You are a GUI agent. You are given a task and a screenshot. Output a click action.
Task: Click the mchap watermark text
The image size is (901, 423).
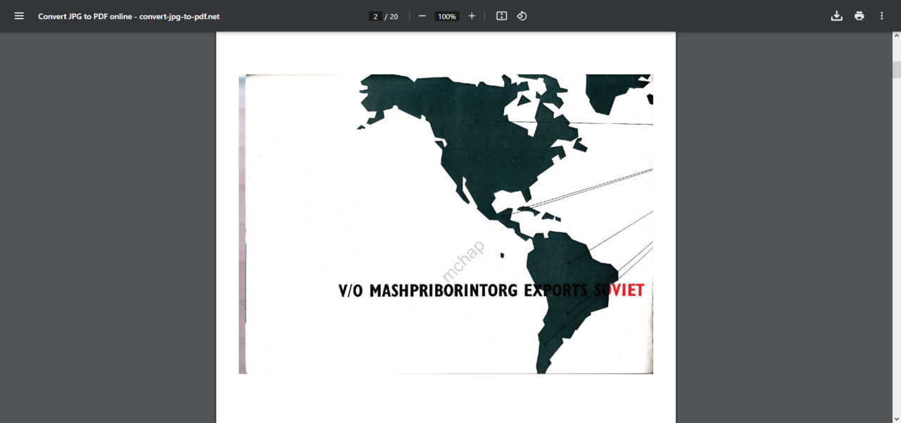coord(462,261)
